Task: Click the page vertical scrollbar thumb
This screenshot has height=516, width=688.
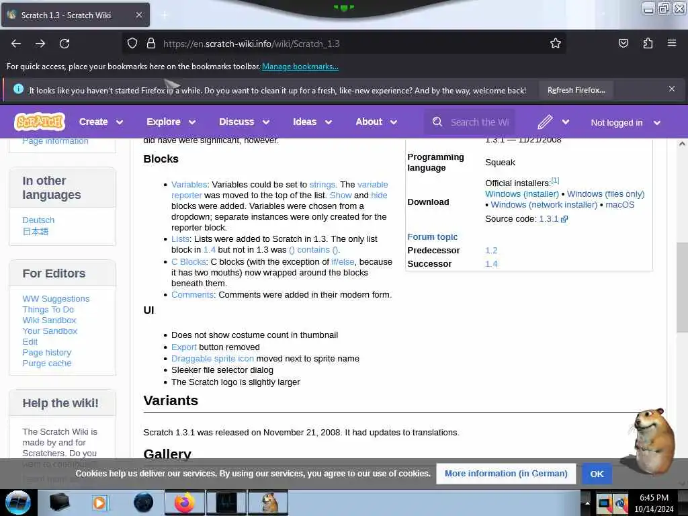Action: click(x=682, y=288)
